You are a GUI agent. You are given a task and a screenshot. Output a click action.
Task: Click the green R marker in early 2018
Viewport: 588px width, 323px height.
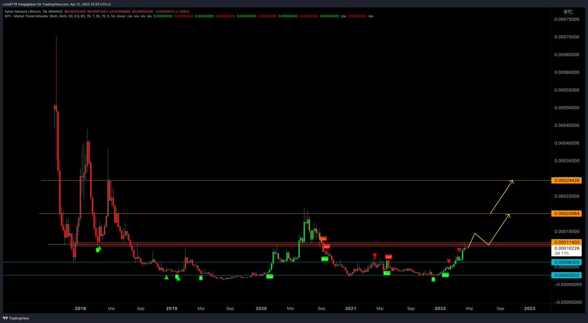click(98, 250)
